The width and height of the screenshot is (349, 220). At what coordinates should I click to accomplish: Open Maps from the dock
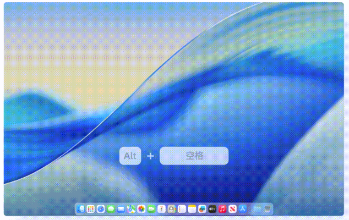131,209
